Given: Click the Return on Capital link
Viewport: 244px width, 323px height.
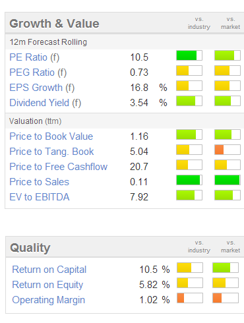Looking at the screenshot, I should point(49,270).
